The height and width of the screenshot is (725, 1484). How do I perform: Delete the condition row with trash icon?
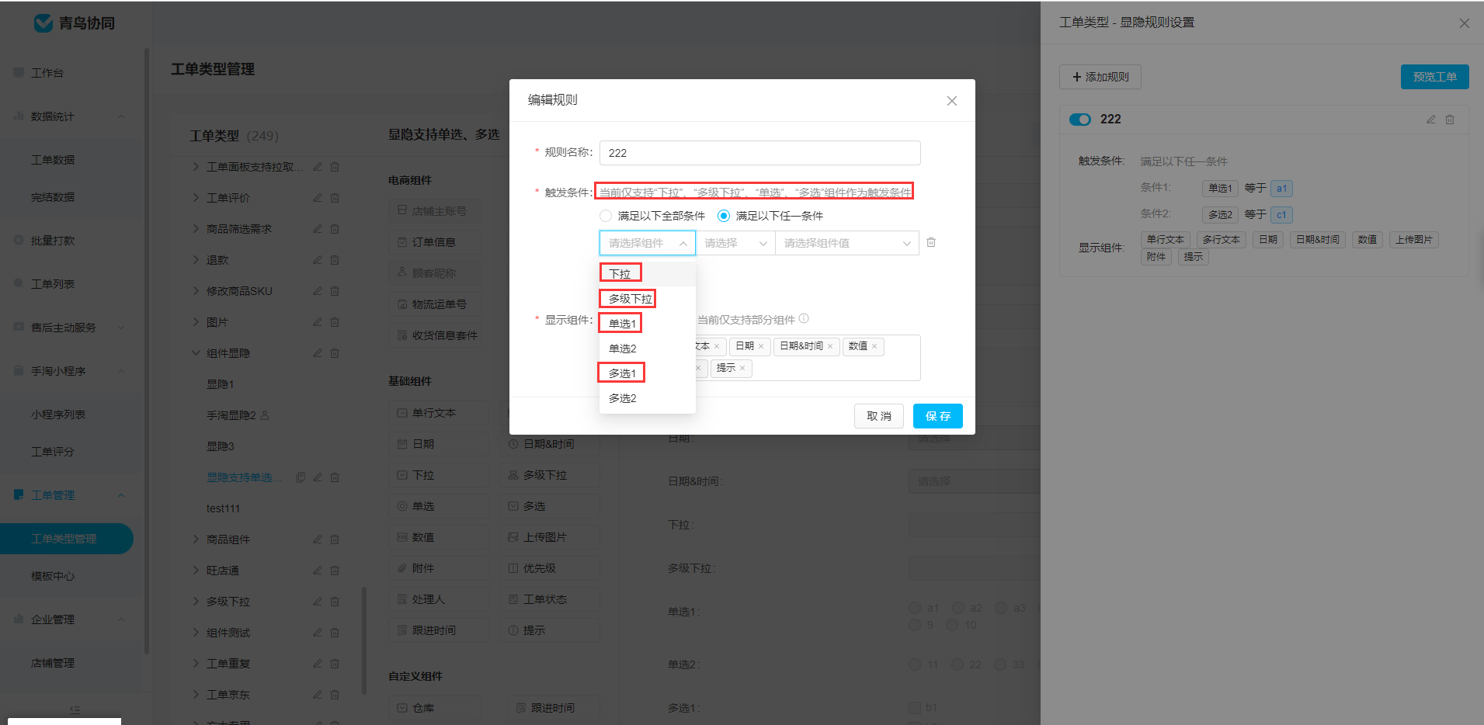[931, 242]
